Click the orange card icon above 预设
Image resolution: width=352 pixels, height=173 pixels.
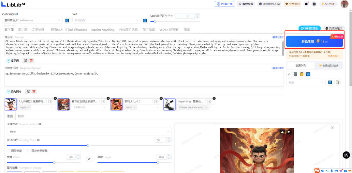click(302, 74)
